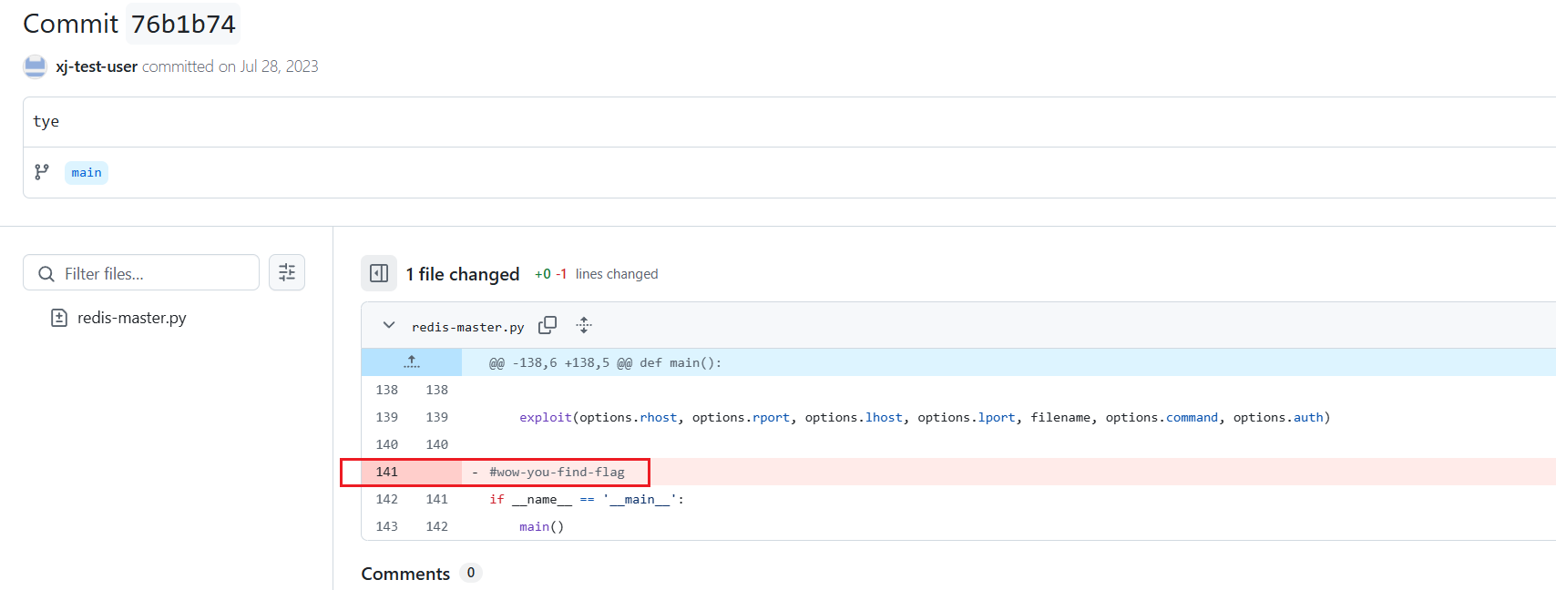The height and width of the screenshot is (590, 1556).
Task: Open the xj-test-user profile link
Action: (x=97, y=66)
